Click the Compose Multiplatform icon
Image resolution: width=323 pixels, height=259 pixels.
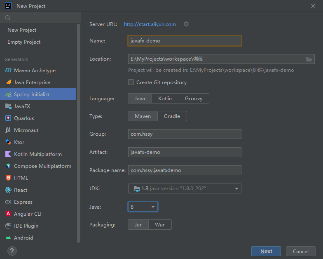pos(8,166)
